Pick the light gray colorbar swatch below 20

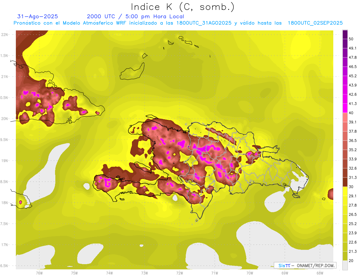coord(345,265)
